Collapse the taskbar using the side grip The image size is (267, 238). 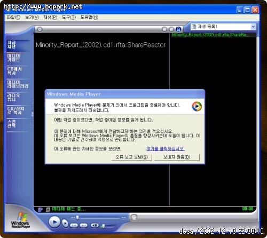click(33, 114)
